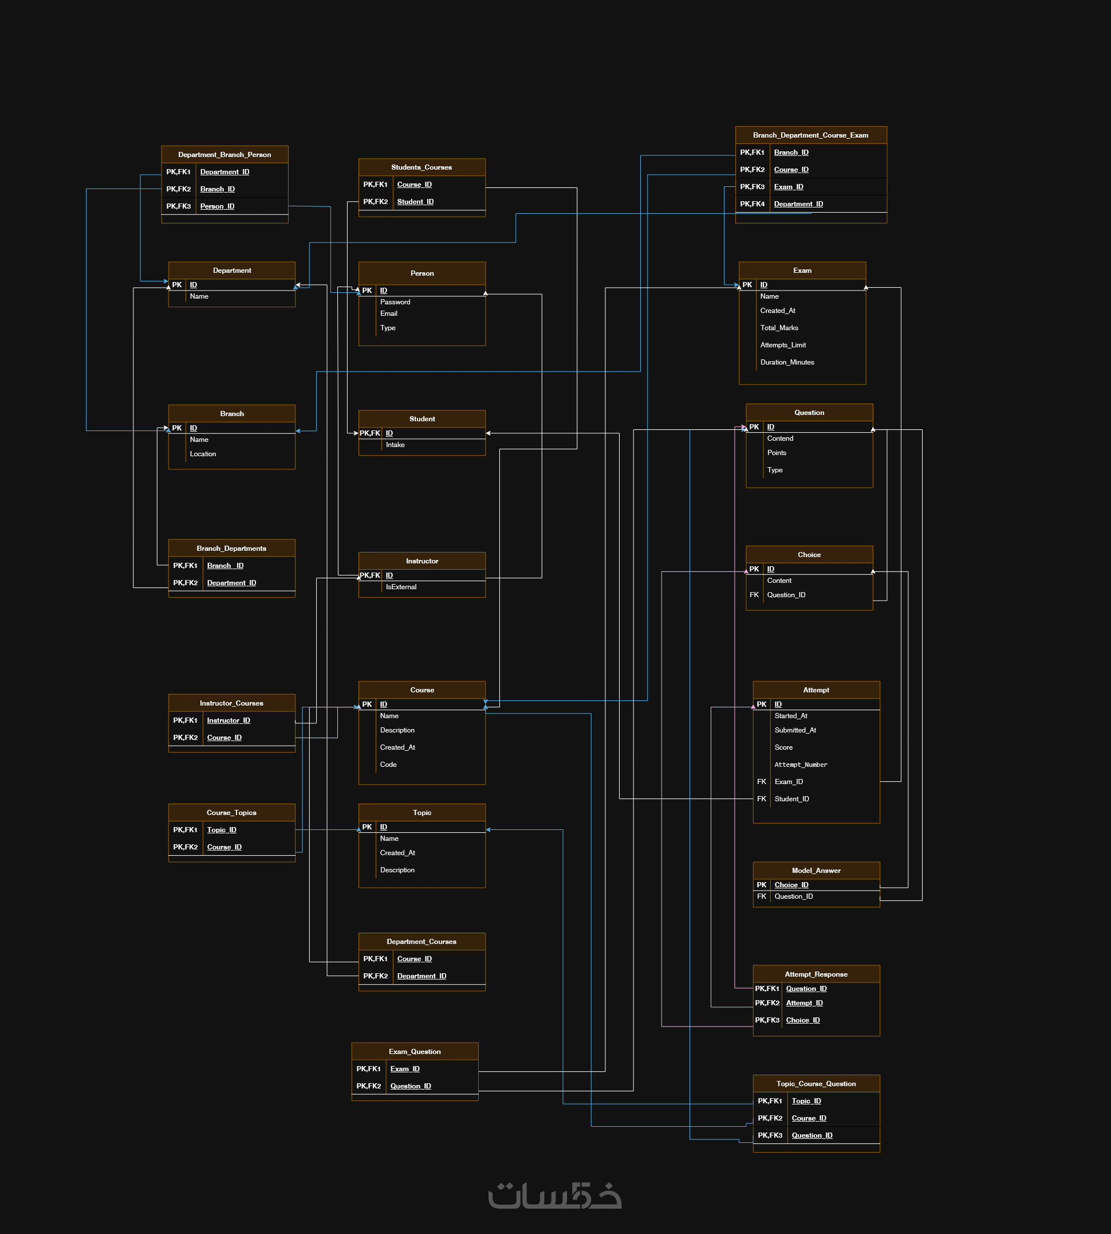Click the Department_Branch_Person table header

click(224, 155)
